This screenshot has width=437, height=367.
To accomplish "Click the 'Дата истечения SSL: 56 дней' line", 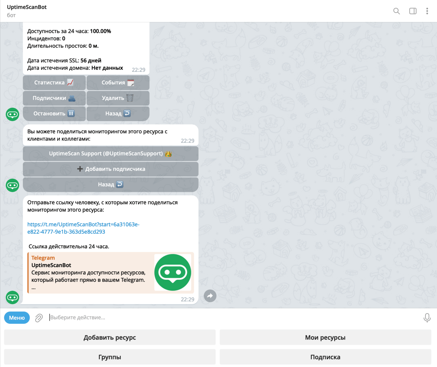I will click(64, 60).
